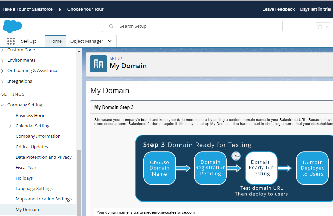The width and height of the screenshot is (333, 216).
Task: Focus the Search Setup field
Action: (x=192, y=26)
